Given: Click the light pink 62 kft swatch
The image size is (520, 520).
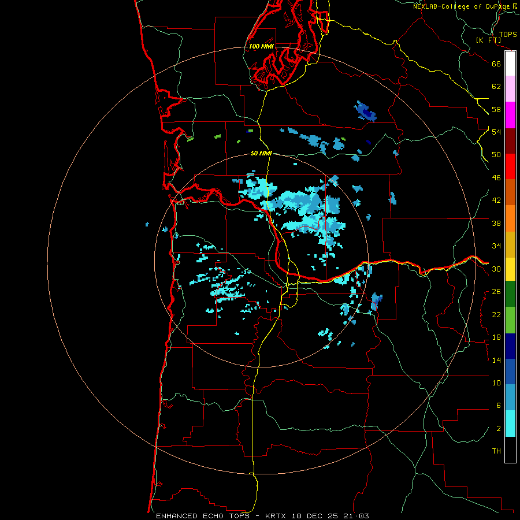Looking at the screenshot, I should pyautogui.click(x=510, y=88).
